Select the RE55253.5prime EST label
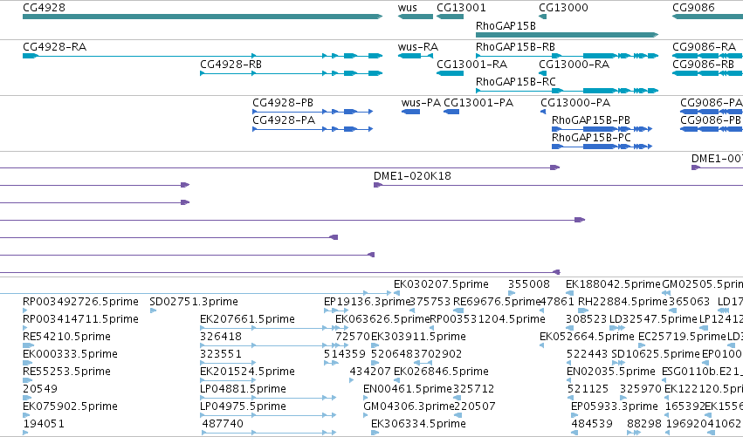Image resolution: width=743 pixels, height=437 pixels. tap(67, 372)
